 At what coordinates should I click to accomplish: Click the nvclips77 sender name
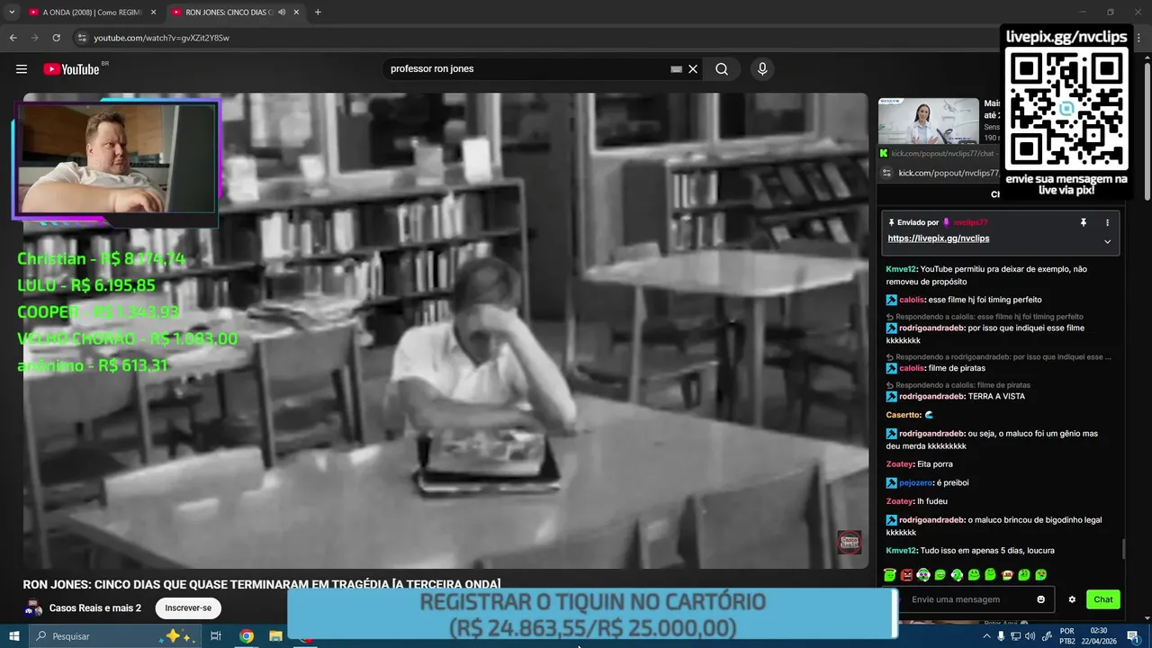click(x=970, y=222)
